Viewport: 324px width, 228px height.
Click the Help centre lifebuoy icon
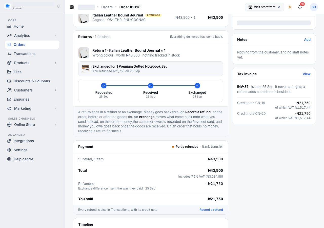(x=9, y=159)
